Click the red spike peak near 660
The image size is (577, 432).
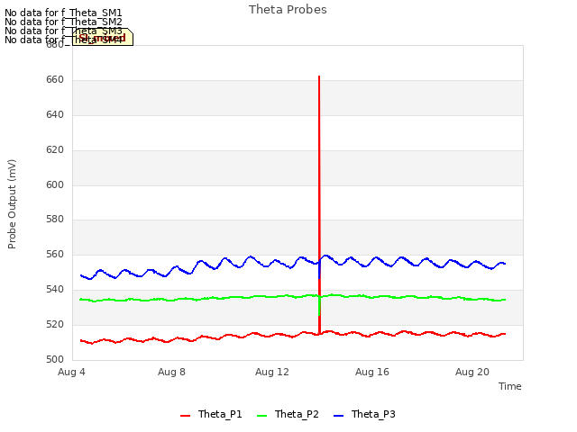click(319, 76)
